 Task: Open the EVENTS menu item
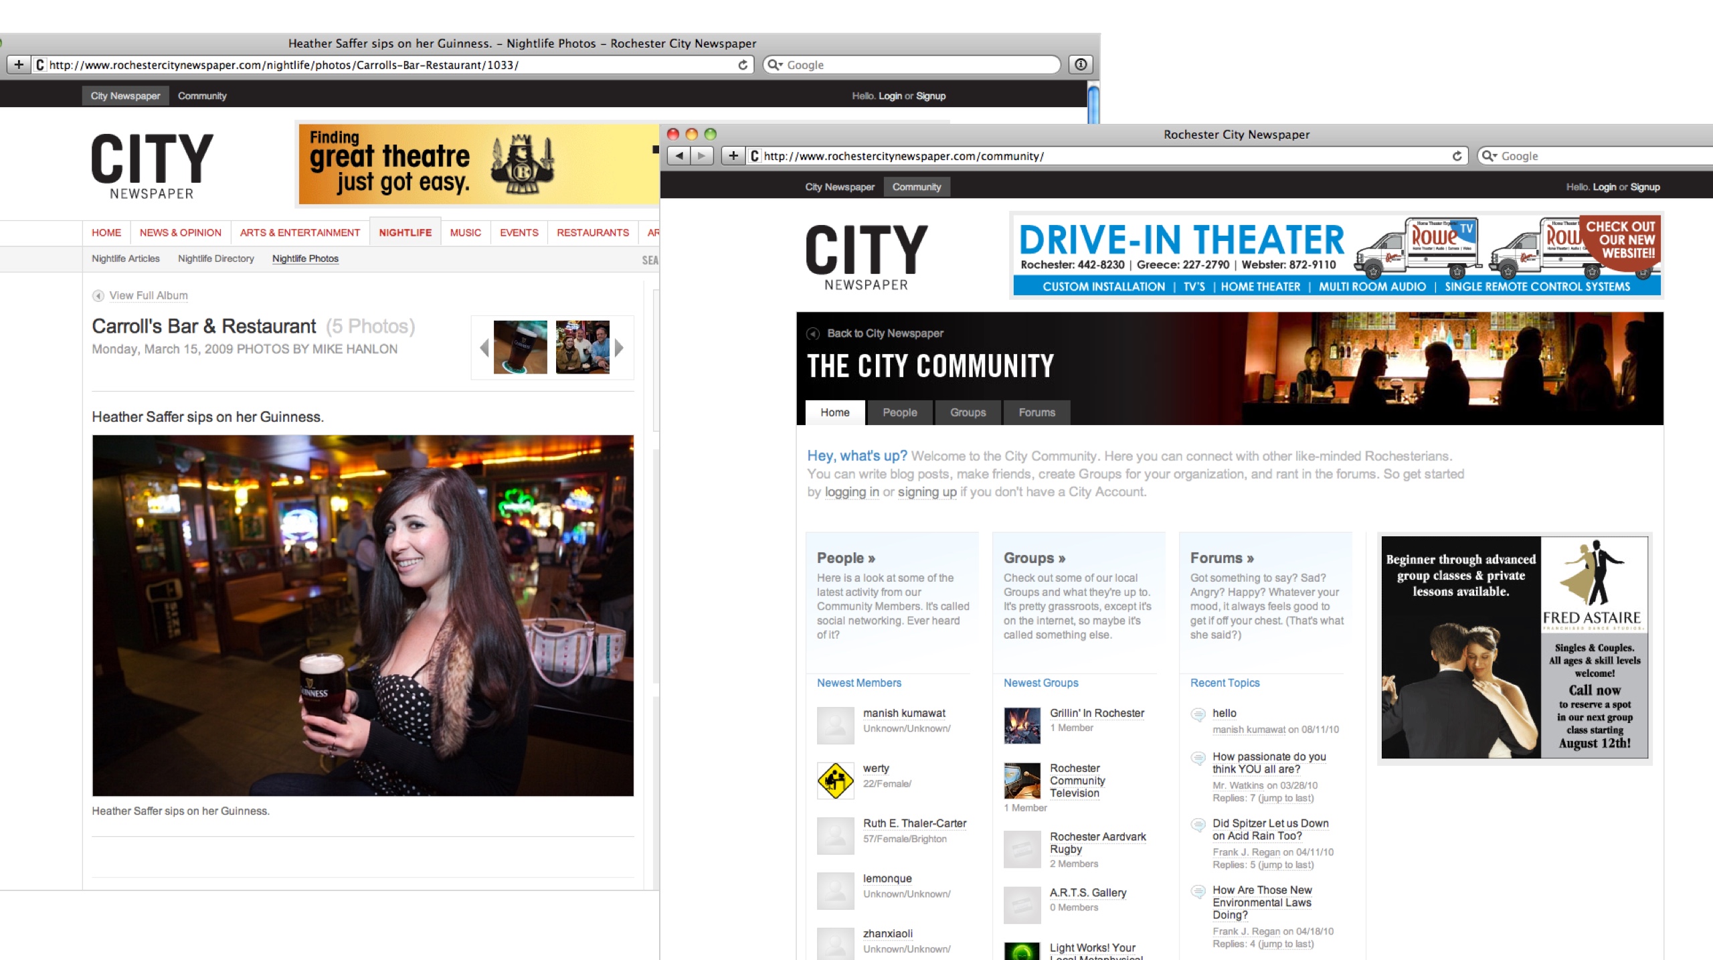(x=519, y=232)
